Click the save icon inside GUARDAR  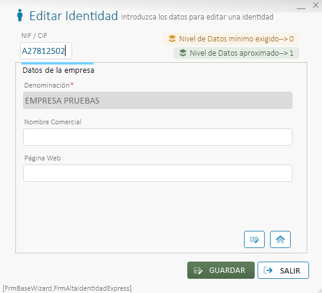(198, 271)
